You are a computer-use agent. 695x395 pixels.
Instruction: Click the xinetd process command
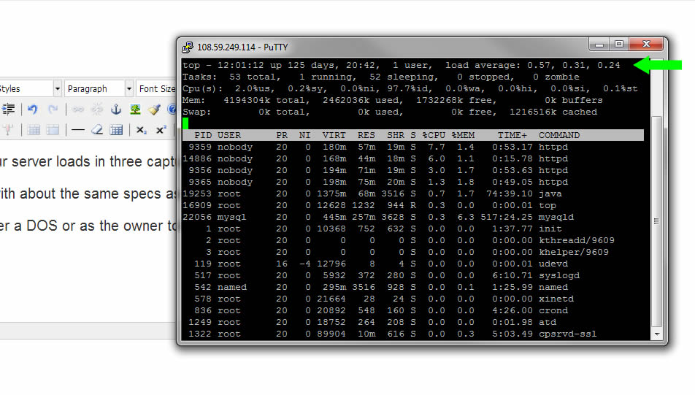(556, 299)
